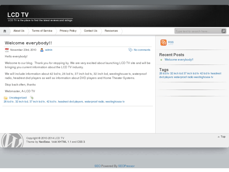Click the WordPress logo in footer
Screen dimensions: 229x172
[x=12, y=140]
